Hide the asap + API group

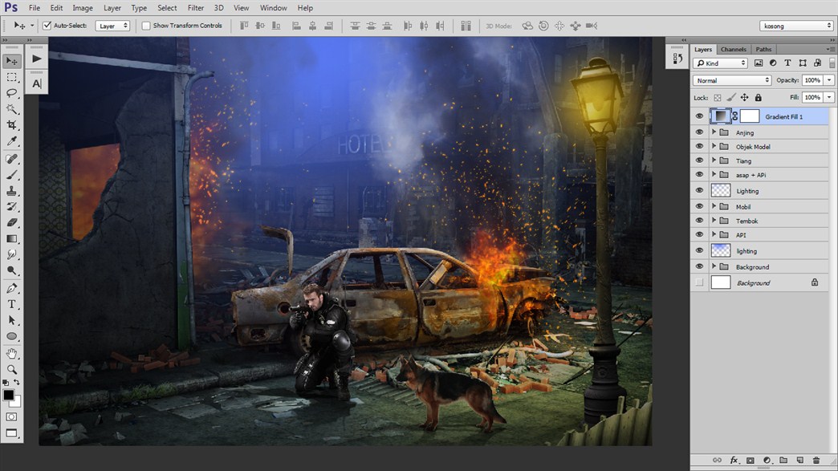(699, 175)
